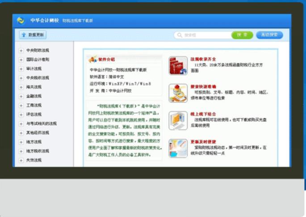
Task: Select 地方法规 in the tree
Action: 34,142
